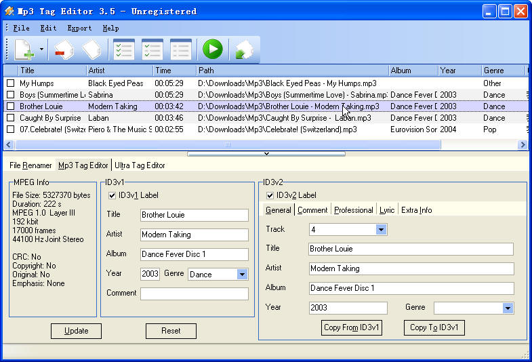The height and width of the screenshot is (362, 532).
Task: Click the Update button
Action: (76, 331)
